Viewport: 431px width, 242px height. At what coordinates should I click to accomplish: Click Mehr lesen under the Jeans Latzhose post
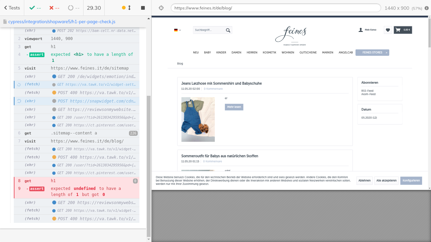coord(234,107)
